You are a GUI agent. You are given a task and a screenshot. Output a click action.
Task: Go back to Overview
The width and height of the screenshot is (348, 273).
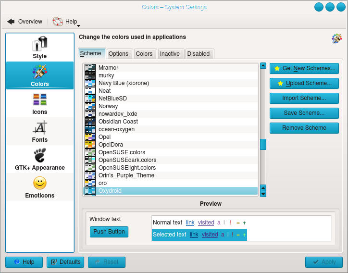tap(25, 22)
